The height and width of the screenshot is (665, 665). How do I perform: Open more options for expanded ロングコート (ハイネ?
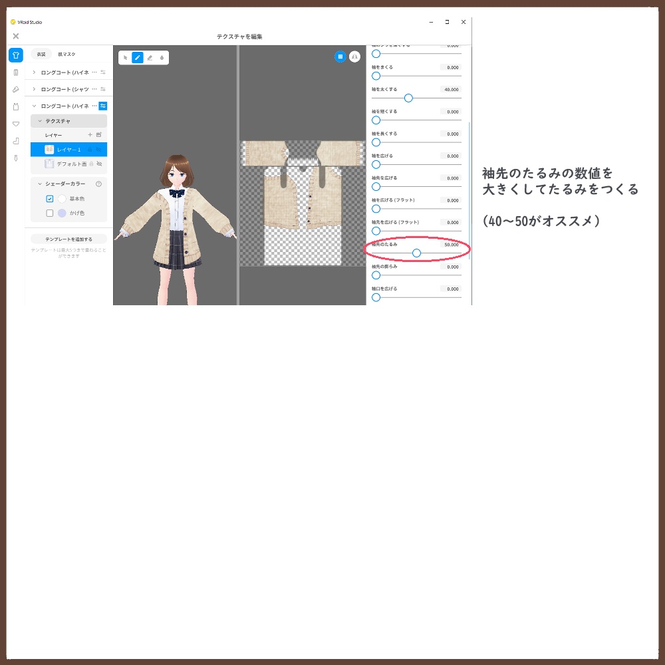tap(94, 106)
